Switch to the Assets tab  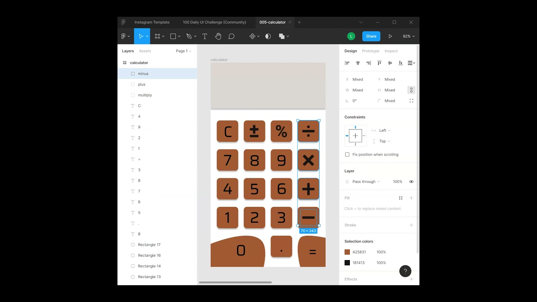tap(145, 51)
